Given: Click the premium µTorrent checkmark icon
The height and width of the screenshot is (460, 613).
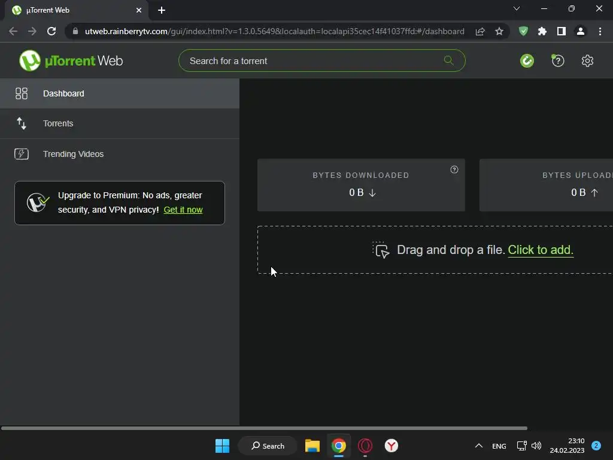Looking at the screenshot, I should [38, 202].
